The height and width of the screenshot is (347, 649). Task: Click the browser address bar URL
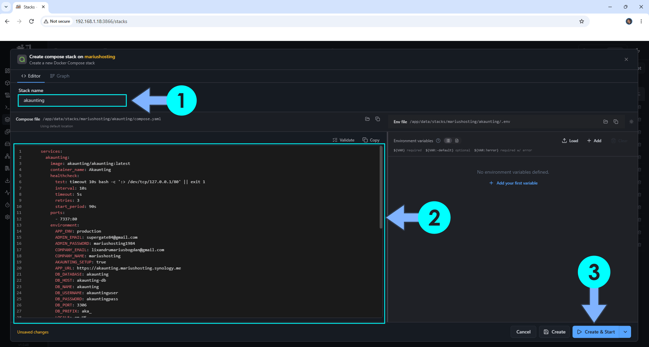coord(102,21)
